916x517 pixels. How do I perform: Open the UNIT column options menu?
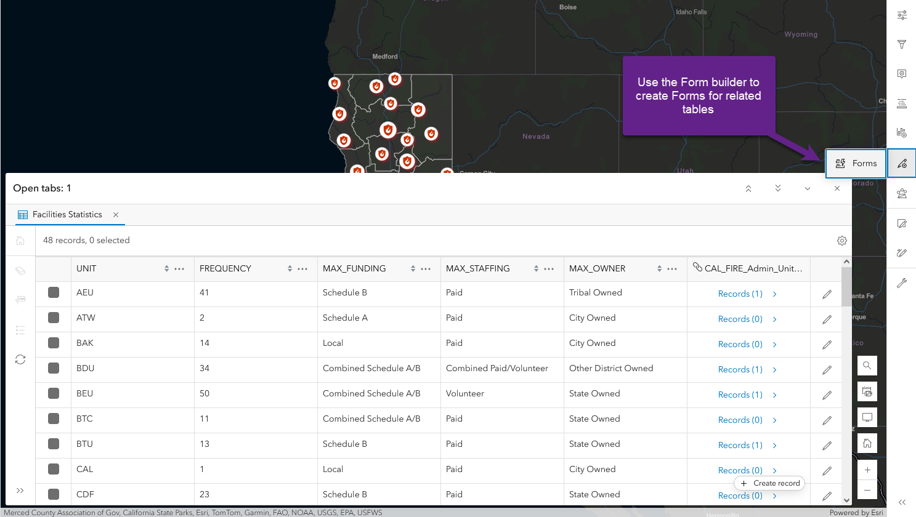[179, 269]
